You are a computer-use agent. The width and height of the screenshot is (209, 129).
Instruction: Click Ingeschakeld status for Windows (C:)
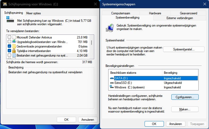(172, 87)
